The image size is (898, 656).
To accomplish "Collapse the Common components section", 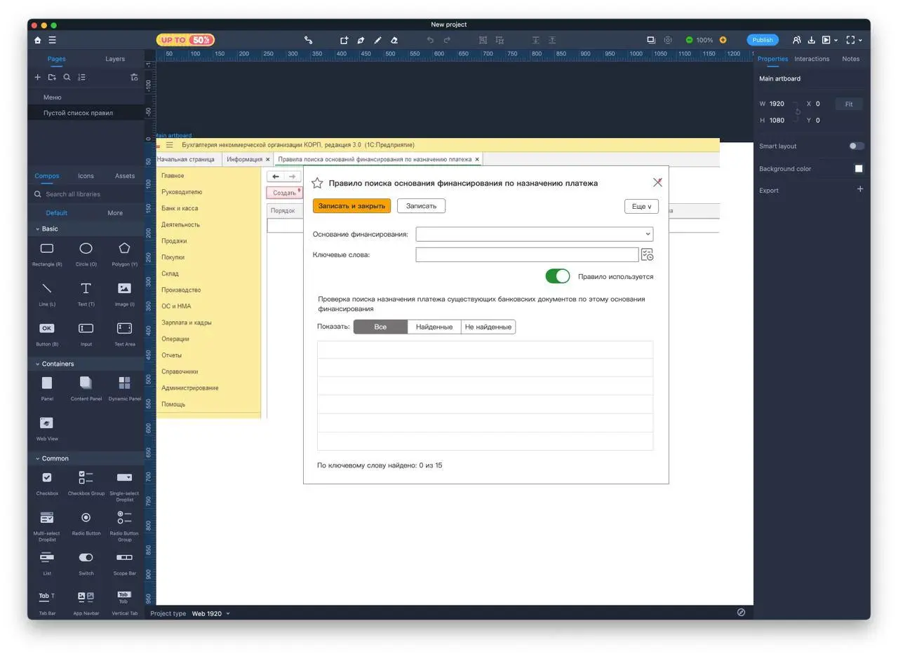I will tap(37, 459).
